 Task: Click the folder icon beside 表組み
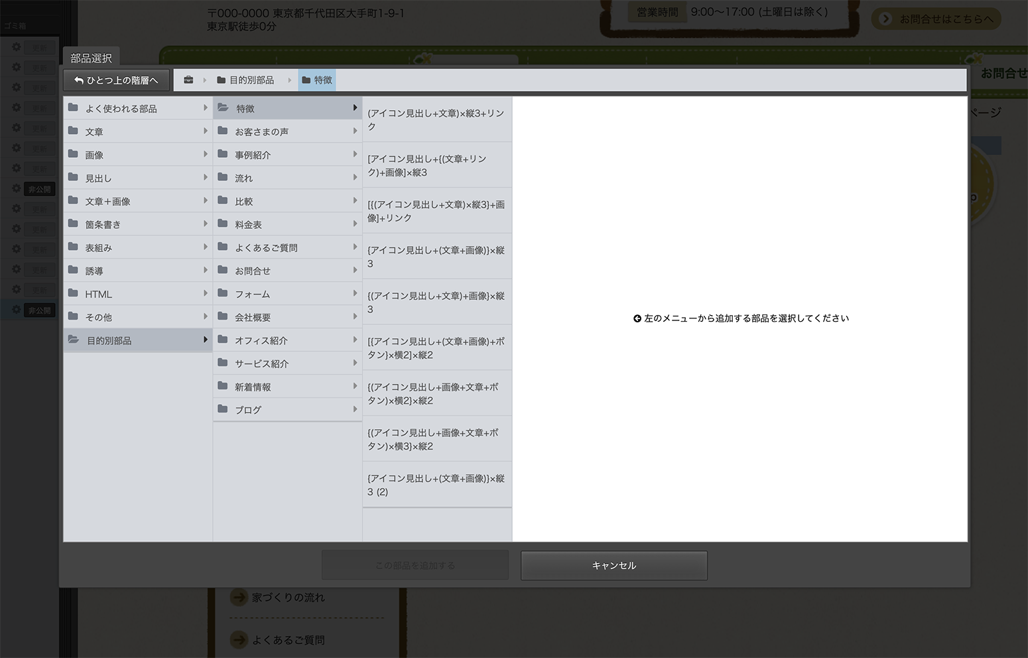pyautogui.click(x=73, y=247)
